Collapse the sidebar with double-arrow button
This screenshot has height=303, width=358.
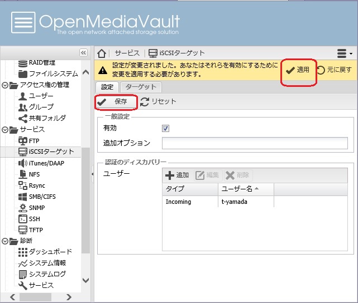tap(83, 52)
